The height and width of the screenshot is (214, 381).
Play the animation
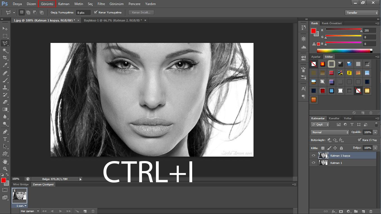click(61, 211)
